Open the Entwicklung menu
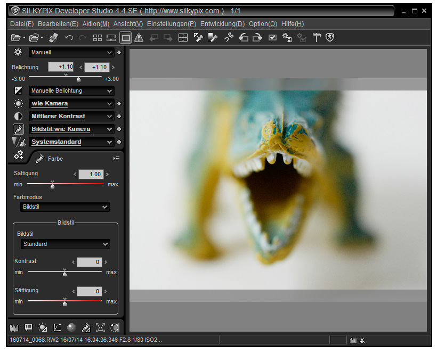Screen dimensions: 437x354 pyautogui.click(x=222, y=23)
